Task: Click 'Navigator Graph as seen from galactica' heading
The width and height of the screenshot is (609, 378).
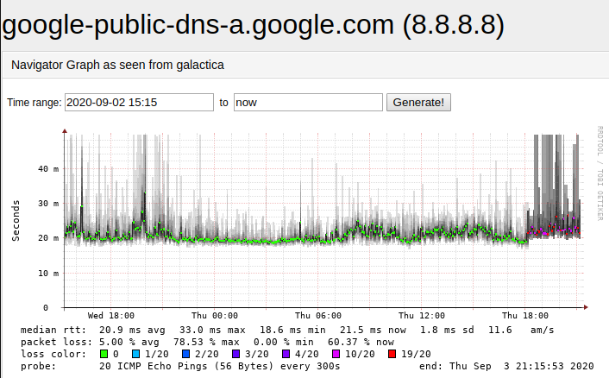Action: pos(117,65)
